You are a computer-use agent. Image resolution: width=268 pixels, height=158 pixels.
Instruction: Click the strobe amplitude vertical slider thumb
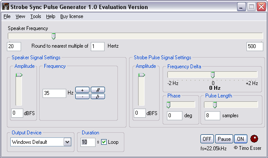[x=142, y=75]
